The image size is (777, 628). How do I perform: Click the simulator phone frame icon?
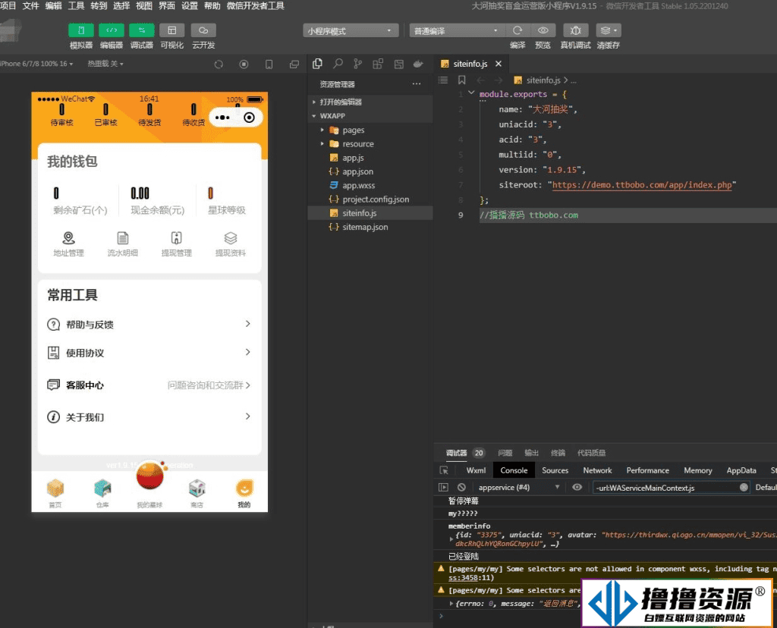269,64
